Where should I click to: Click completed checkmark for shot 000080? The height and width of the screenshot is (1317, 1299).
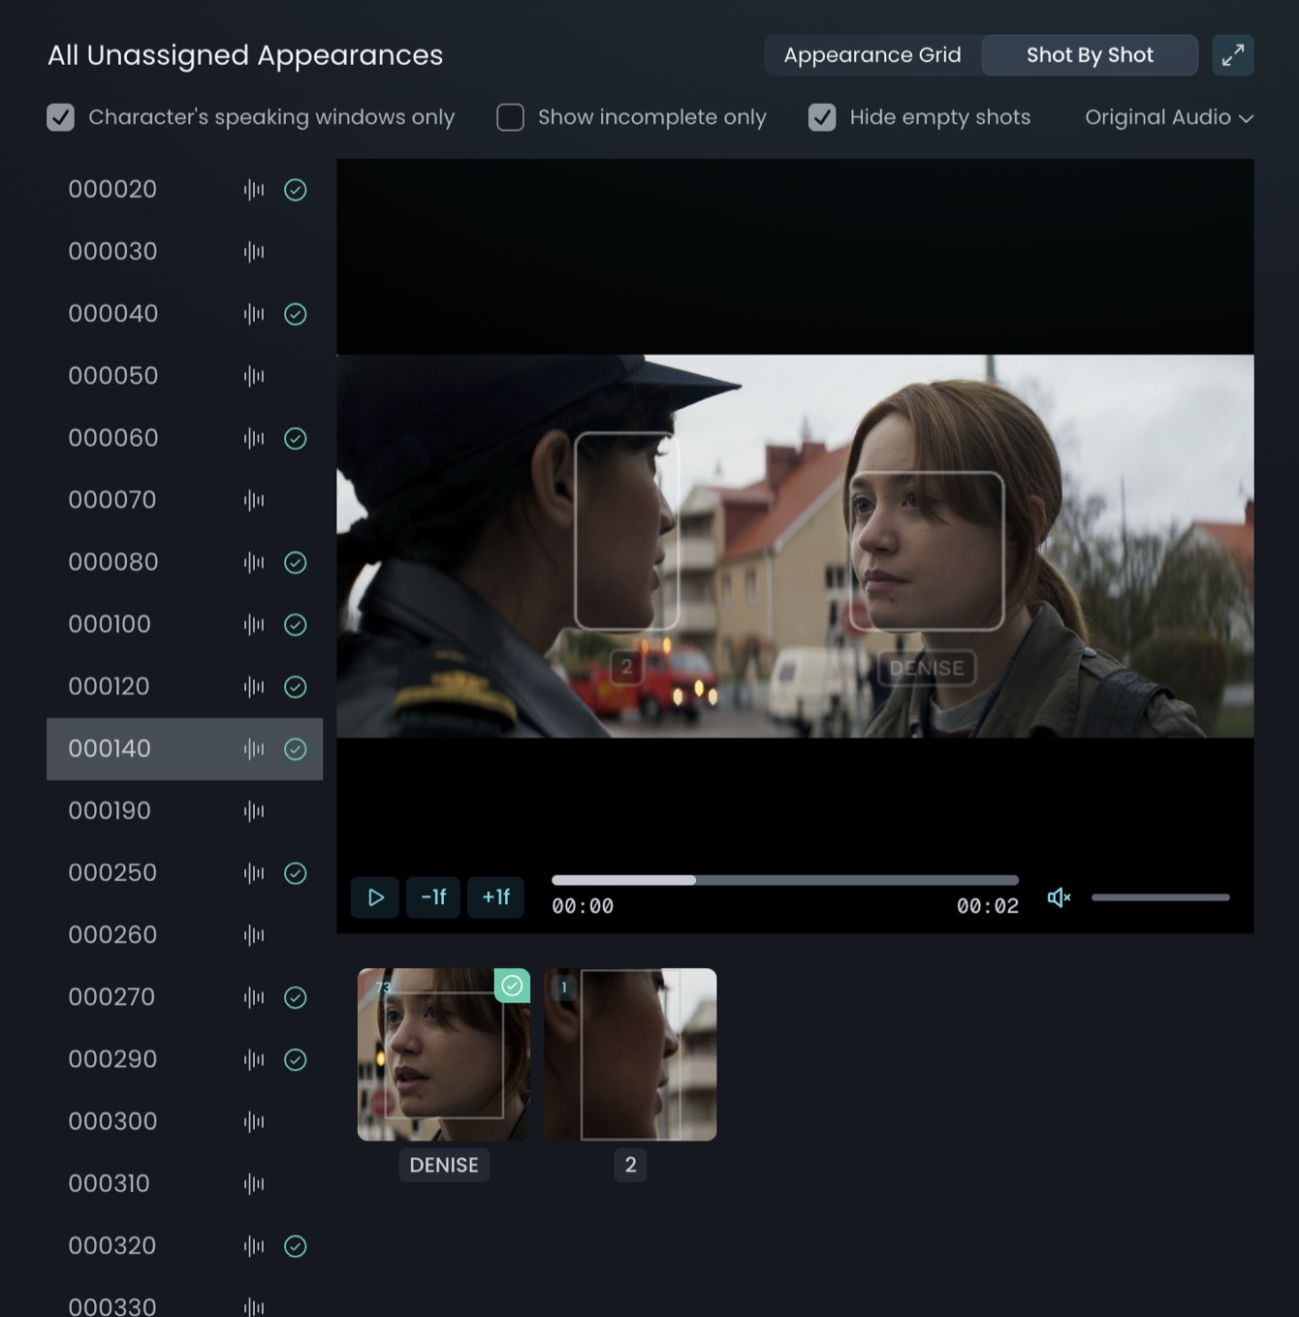pyautogui.click(x=296, y=562)
